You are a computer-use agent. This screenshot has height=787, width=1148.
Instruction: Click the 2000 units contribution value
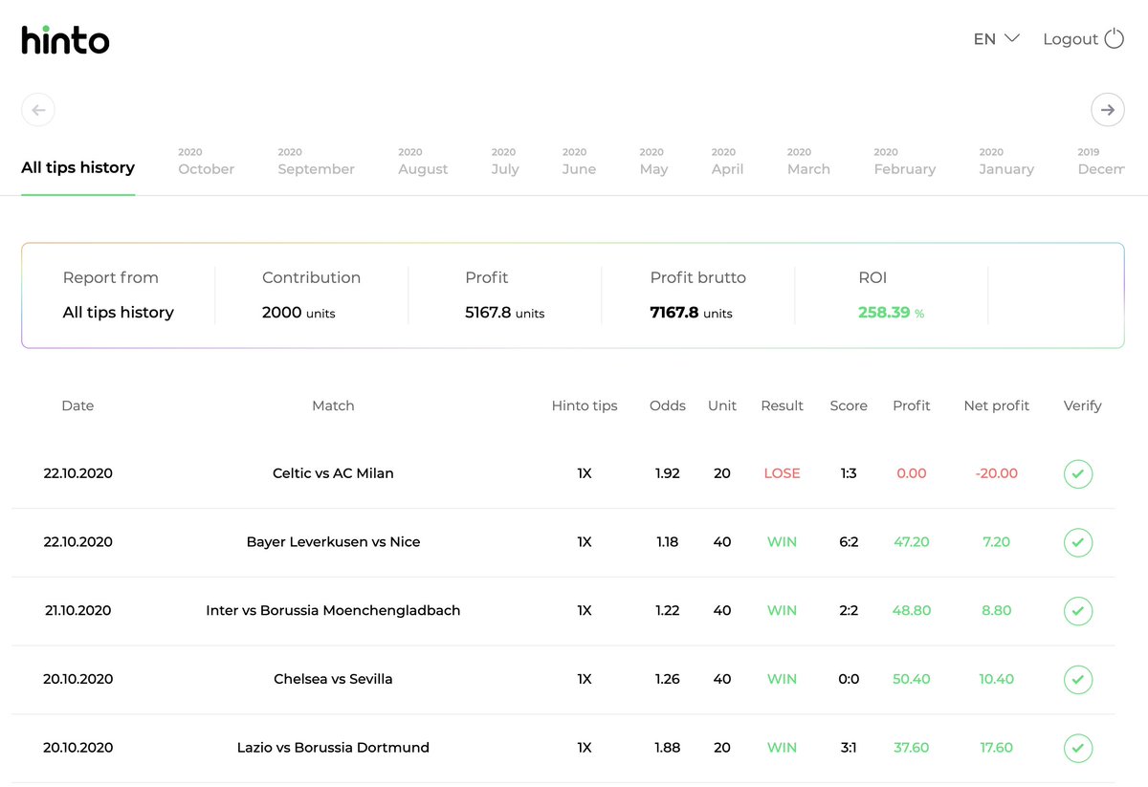(x=298, y=313)
